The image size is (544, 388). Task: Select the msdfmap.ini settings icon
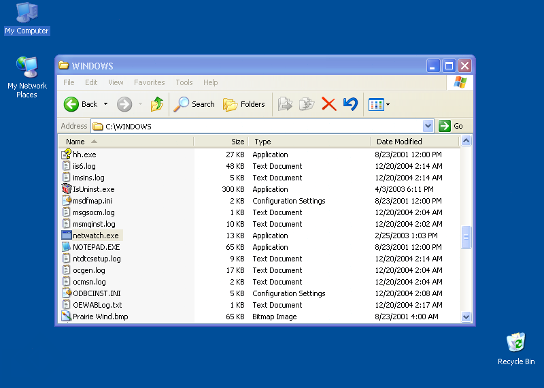tap(66, 201)
